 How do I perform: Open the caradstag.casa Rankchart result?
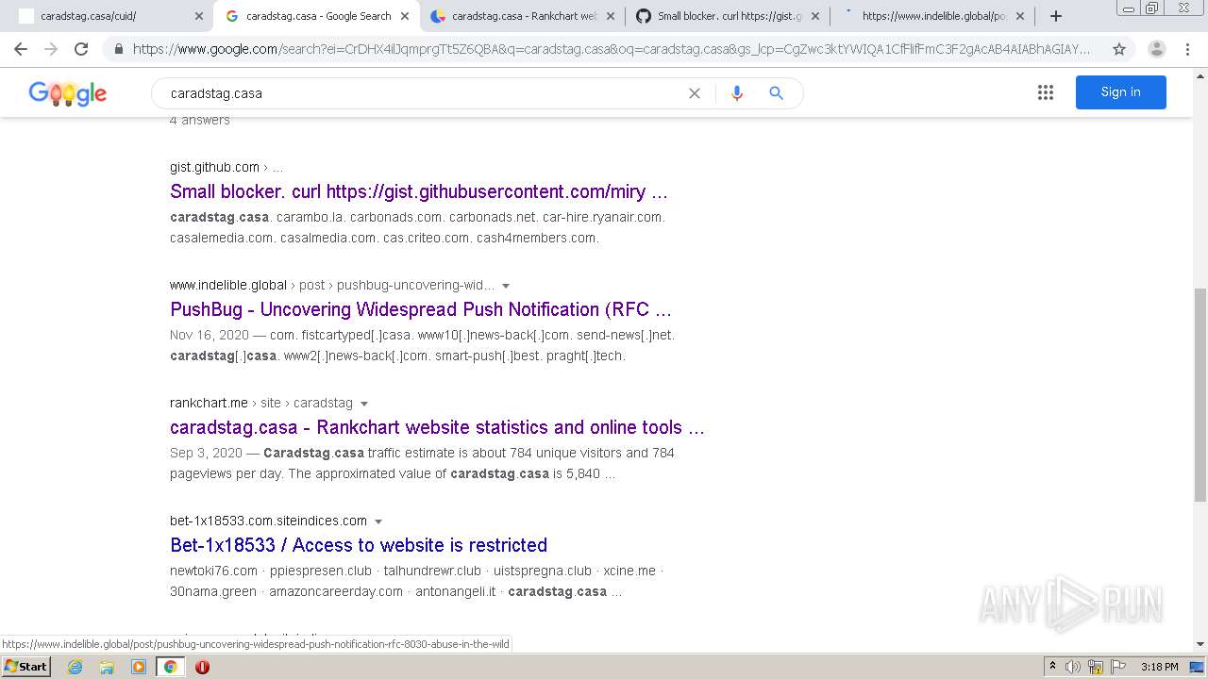click(437, 427)
